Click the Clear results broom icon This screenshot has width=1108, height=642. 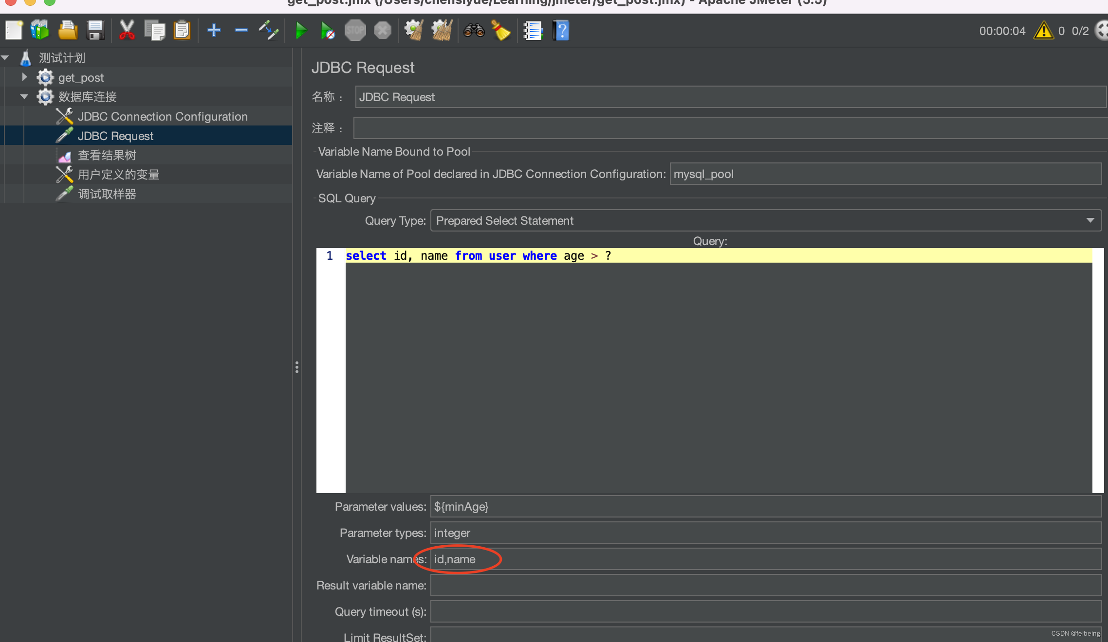[x=414, y=31]
